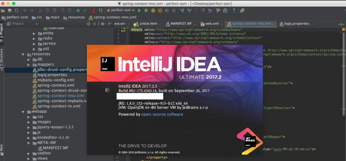Image resolution: width=346 pixels, height=161 pixels.
Task: Open the open-source software link
Action: (162, 114)
